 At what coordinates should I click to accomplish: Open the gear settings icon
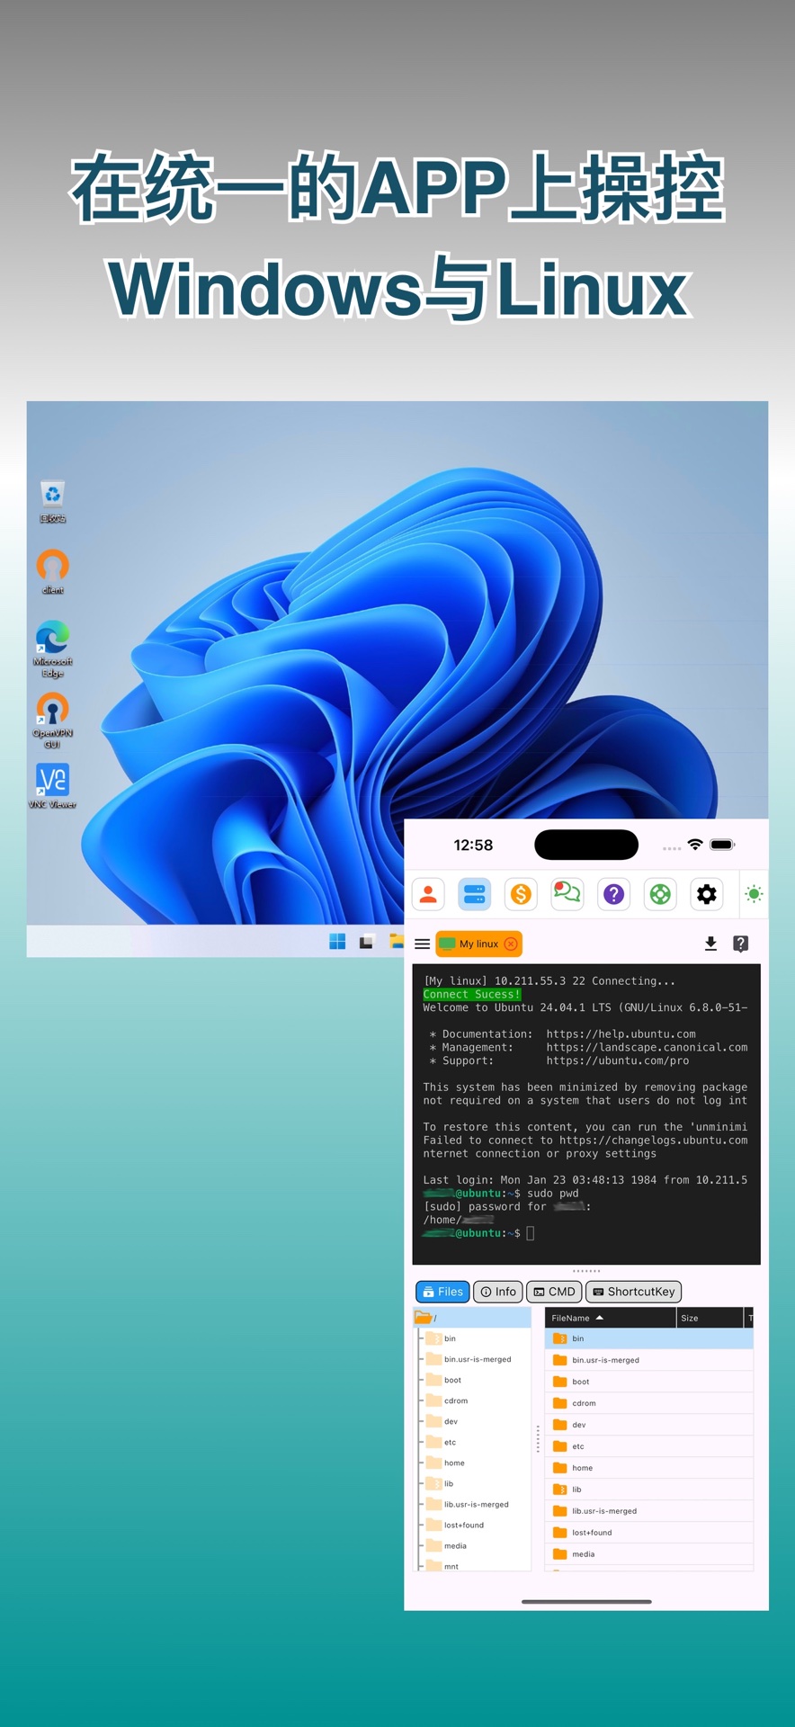coord(707,894)
